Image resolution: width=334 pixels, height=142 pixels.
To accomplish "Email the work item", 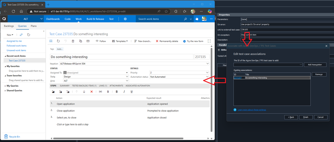I will point(88,41).
